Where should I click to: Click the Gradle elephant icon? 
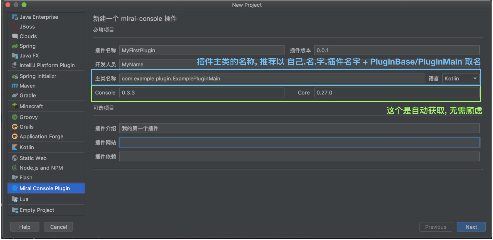click(15, 96)
